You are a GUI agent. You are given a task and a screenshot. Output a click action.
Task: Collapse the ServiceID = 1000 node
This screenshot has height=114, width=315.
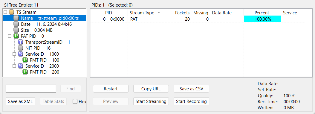point(14,54)
